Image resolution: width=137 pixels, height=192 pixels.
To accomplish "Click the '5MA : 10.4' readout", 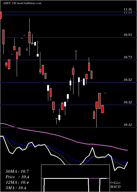I will click(x=16, y=188).
